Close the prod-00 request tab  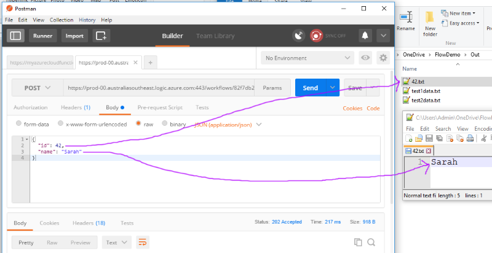click(x=135, y=62)
